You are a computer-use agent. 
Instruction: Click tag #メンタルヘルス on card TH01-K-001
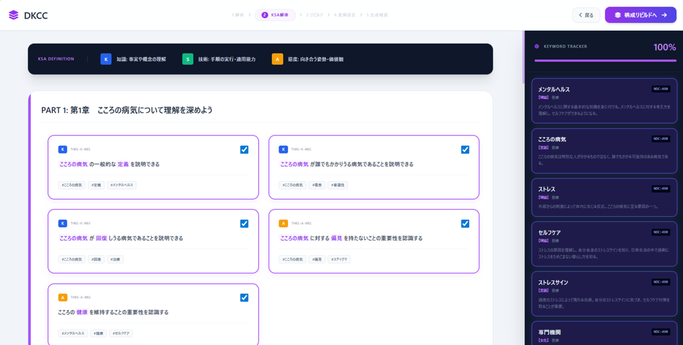122,185
